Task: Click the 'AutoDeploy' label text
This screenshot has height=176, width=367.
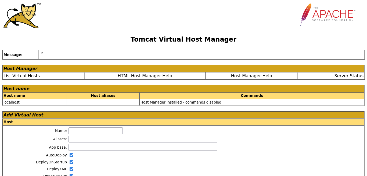Action: pyautogui.click(x=56, y=155)
